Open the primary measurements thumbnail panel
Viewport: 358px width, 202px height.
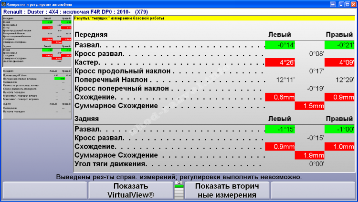pos(37,41)
